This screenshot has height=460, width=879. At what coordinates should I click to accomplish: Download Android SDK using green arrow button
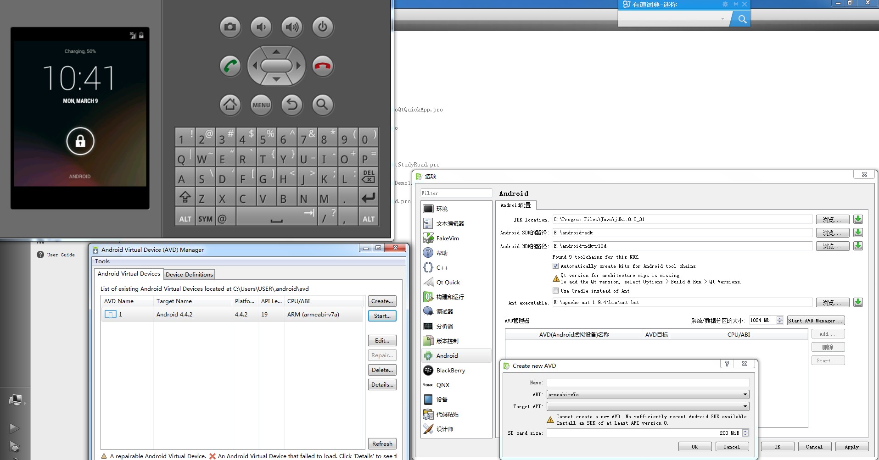tap(858, 233)
